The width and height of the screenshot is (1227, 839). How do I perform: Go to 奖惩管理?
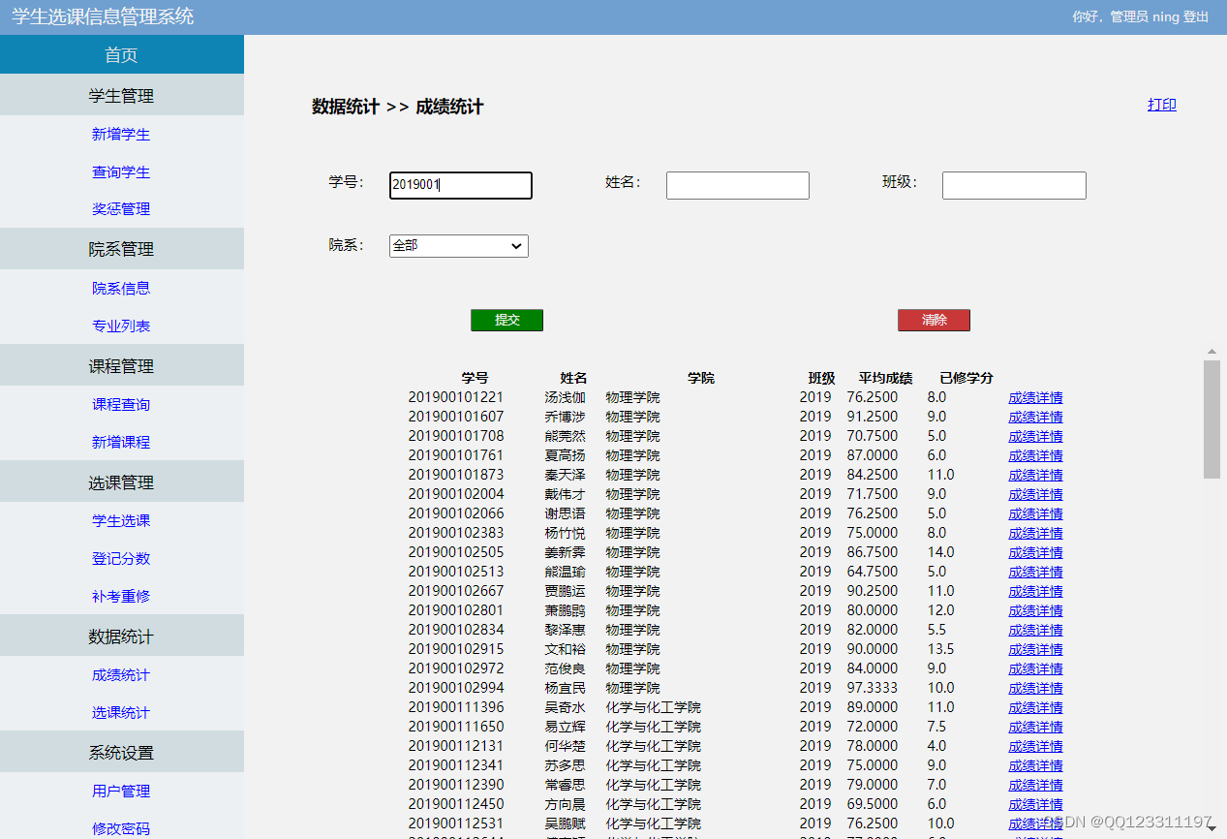tap(121, 209)
